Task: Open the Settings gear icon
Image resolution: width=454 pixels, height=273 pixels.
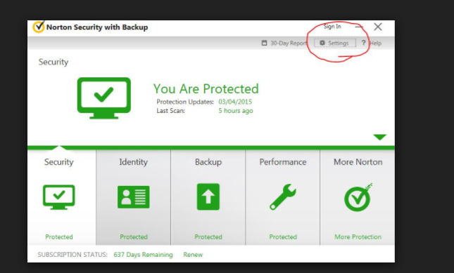Action: pos(322,43)
